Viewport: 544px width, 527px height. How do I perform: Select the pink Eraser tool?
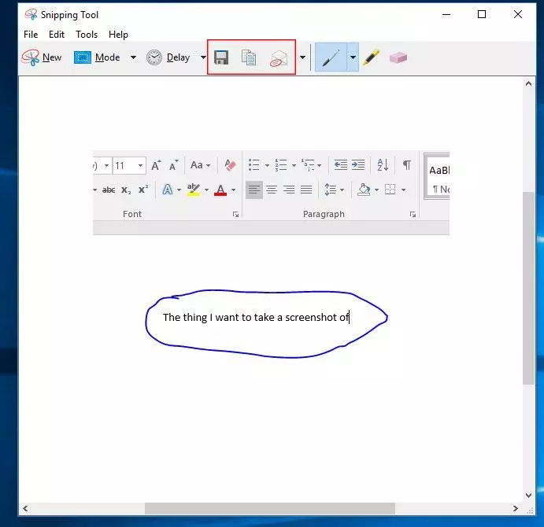pos(398,57)
